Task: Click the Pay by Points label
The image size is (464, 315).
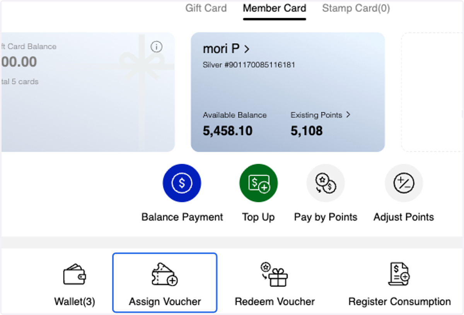Action: pyautogui.click(x=326, y=217)
